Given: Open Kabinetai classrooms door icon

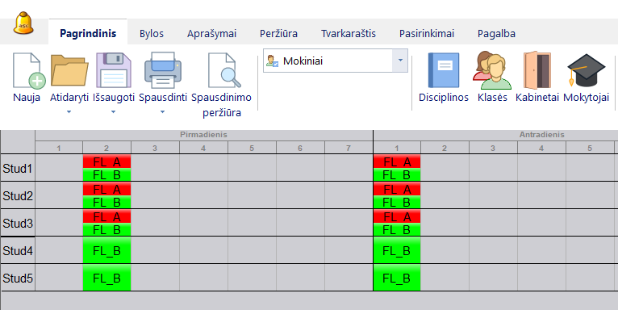Looking at the screenshot, I should (537, 77).
